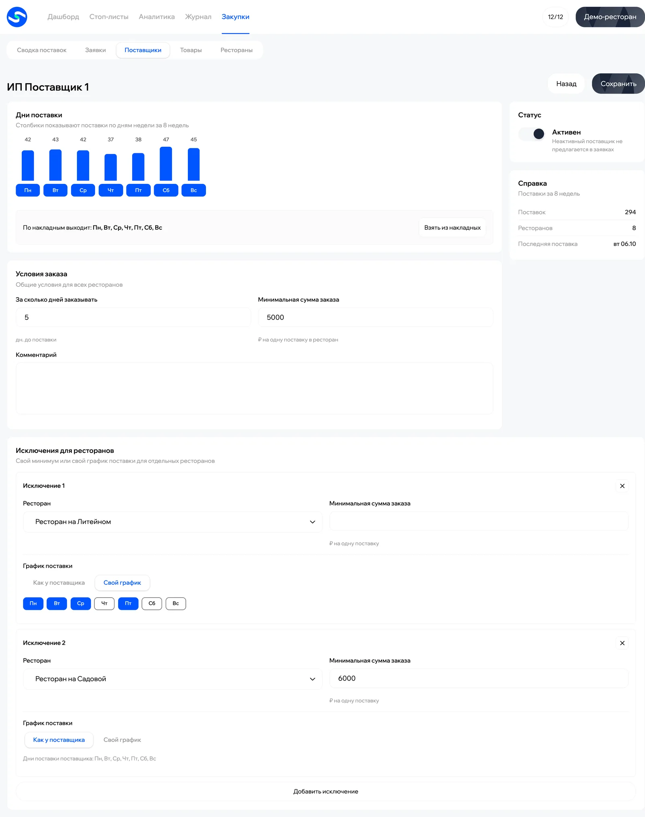Image resolution: width=645 pixels, height=817 pixels.
Task: Toggle the Активен status switch
Action: pos(532,134)
